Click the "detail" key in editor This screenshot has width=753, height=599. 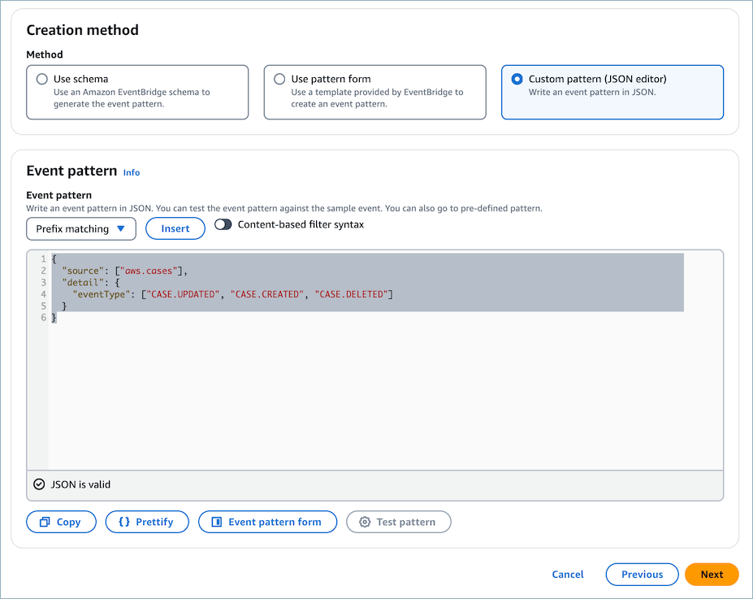[83, 283]
